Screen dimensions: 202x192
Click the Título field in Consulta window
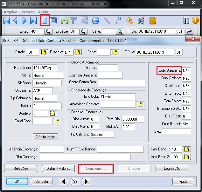[x=157, y=31]
